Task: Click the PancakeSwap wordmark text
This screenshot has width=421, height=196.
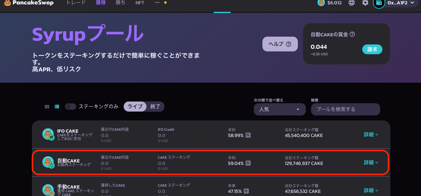Action: click(33, 3)
